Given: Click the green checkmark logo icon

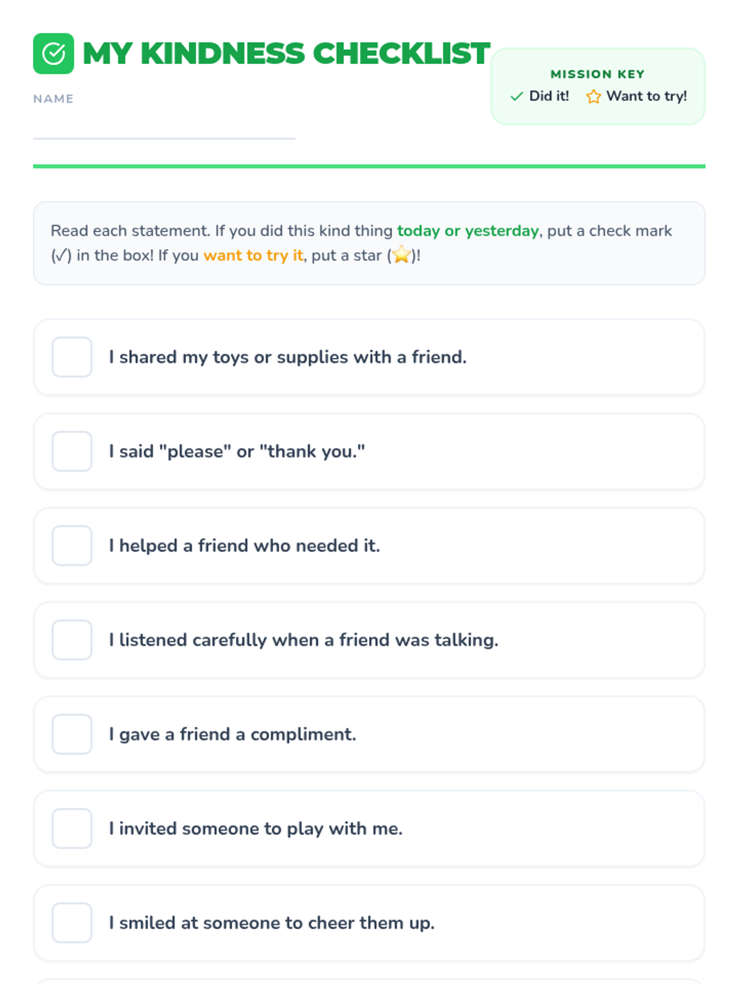Looking at the screenshot, I should [54, 54].
